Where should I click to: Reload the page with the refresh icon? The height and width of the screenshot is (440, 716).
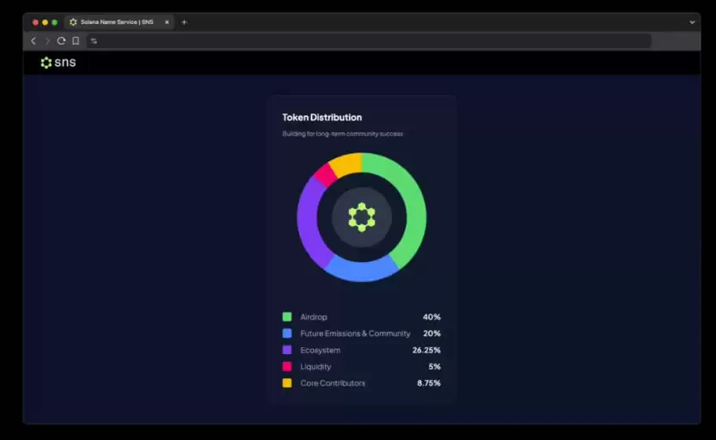[x=61, y=40]
